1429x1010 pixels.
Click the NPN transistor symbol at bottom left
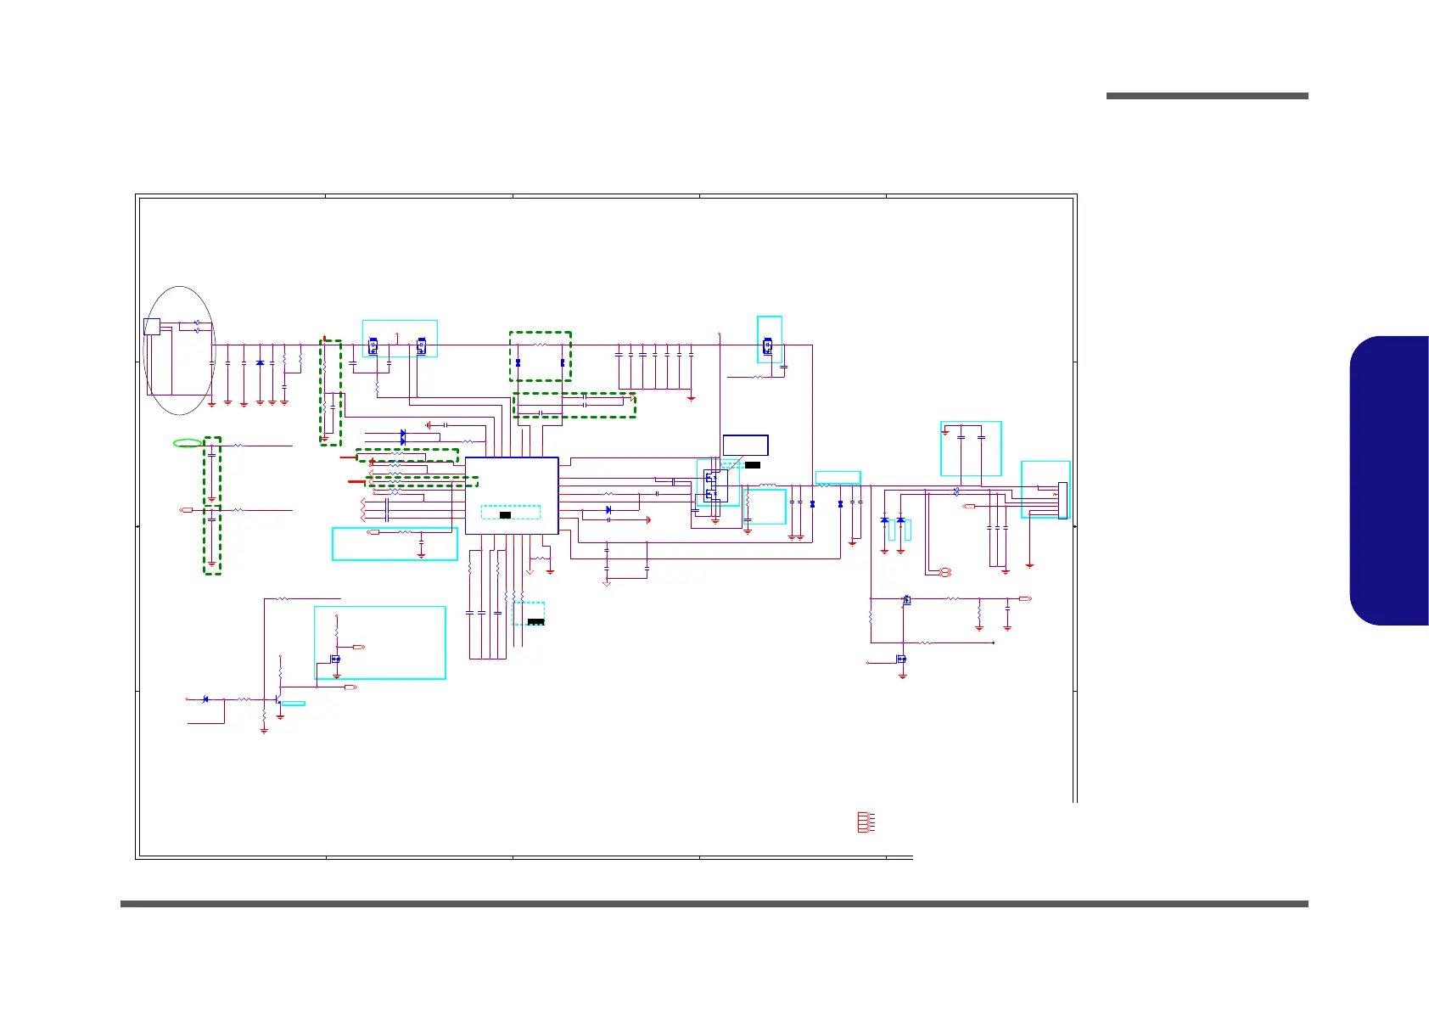tap(277, 700)
